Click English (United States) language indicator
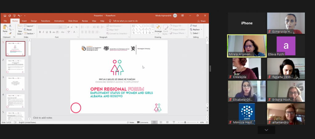 point(27,122)
